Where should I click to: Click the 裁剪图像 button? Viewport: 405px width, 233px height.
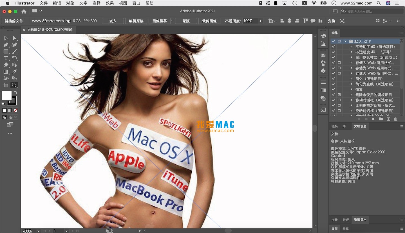point(209,21)
